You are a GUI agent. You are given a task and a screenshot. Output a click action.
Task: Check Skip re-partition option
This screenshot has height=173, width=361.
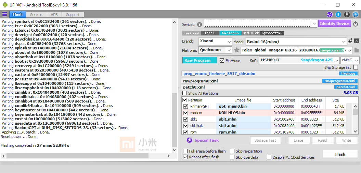[232, 151]
